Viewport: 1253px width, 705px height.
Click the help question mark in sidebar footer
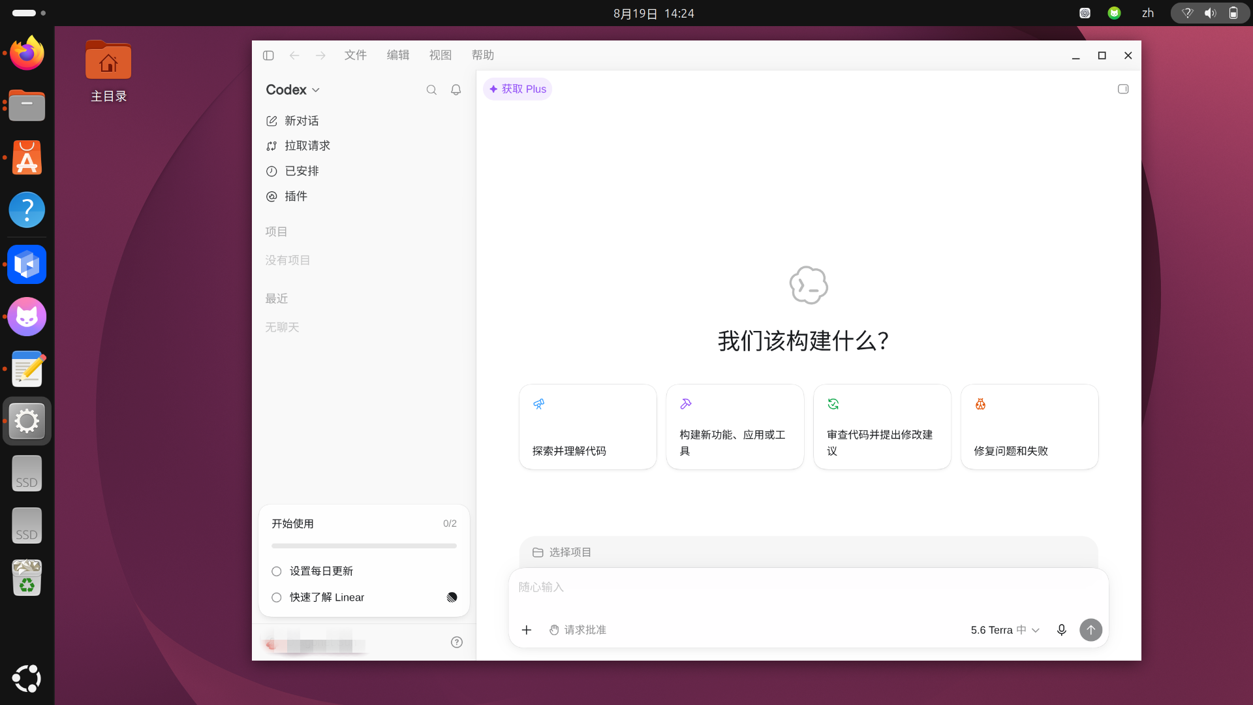pos(457,642)
